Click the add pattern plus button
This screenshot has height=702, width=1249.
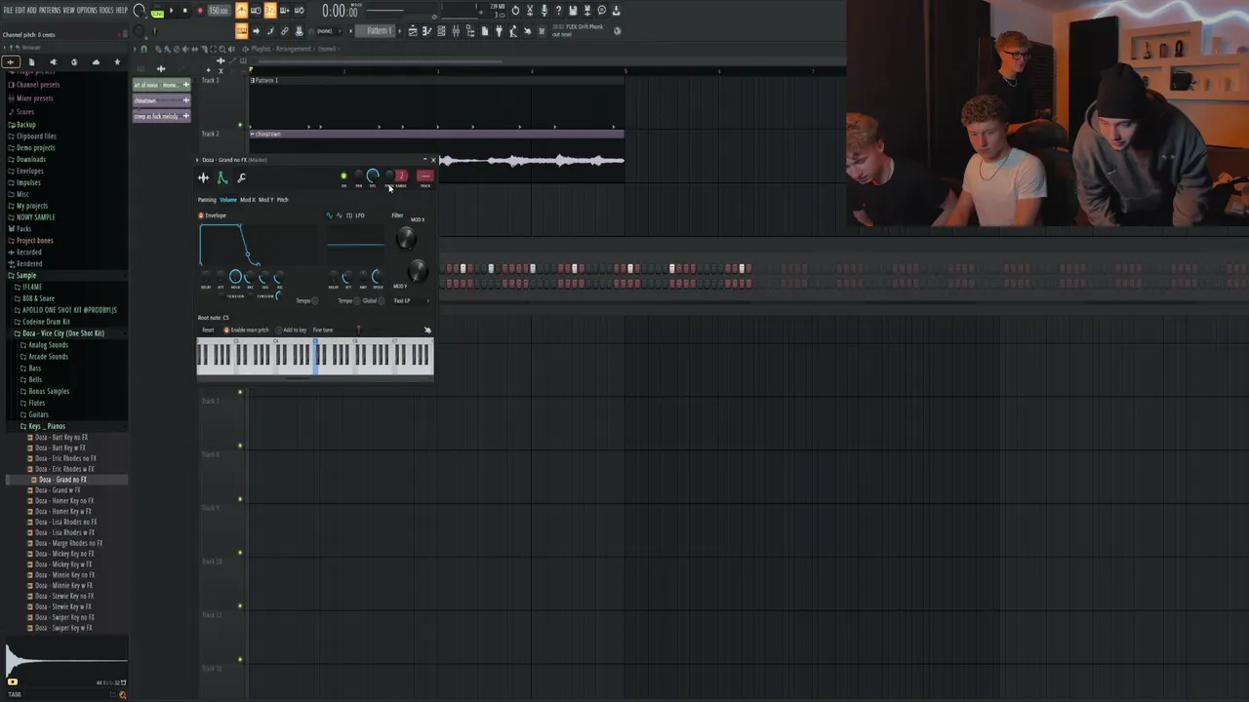click(400, 30)
